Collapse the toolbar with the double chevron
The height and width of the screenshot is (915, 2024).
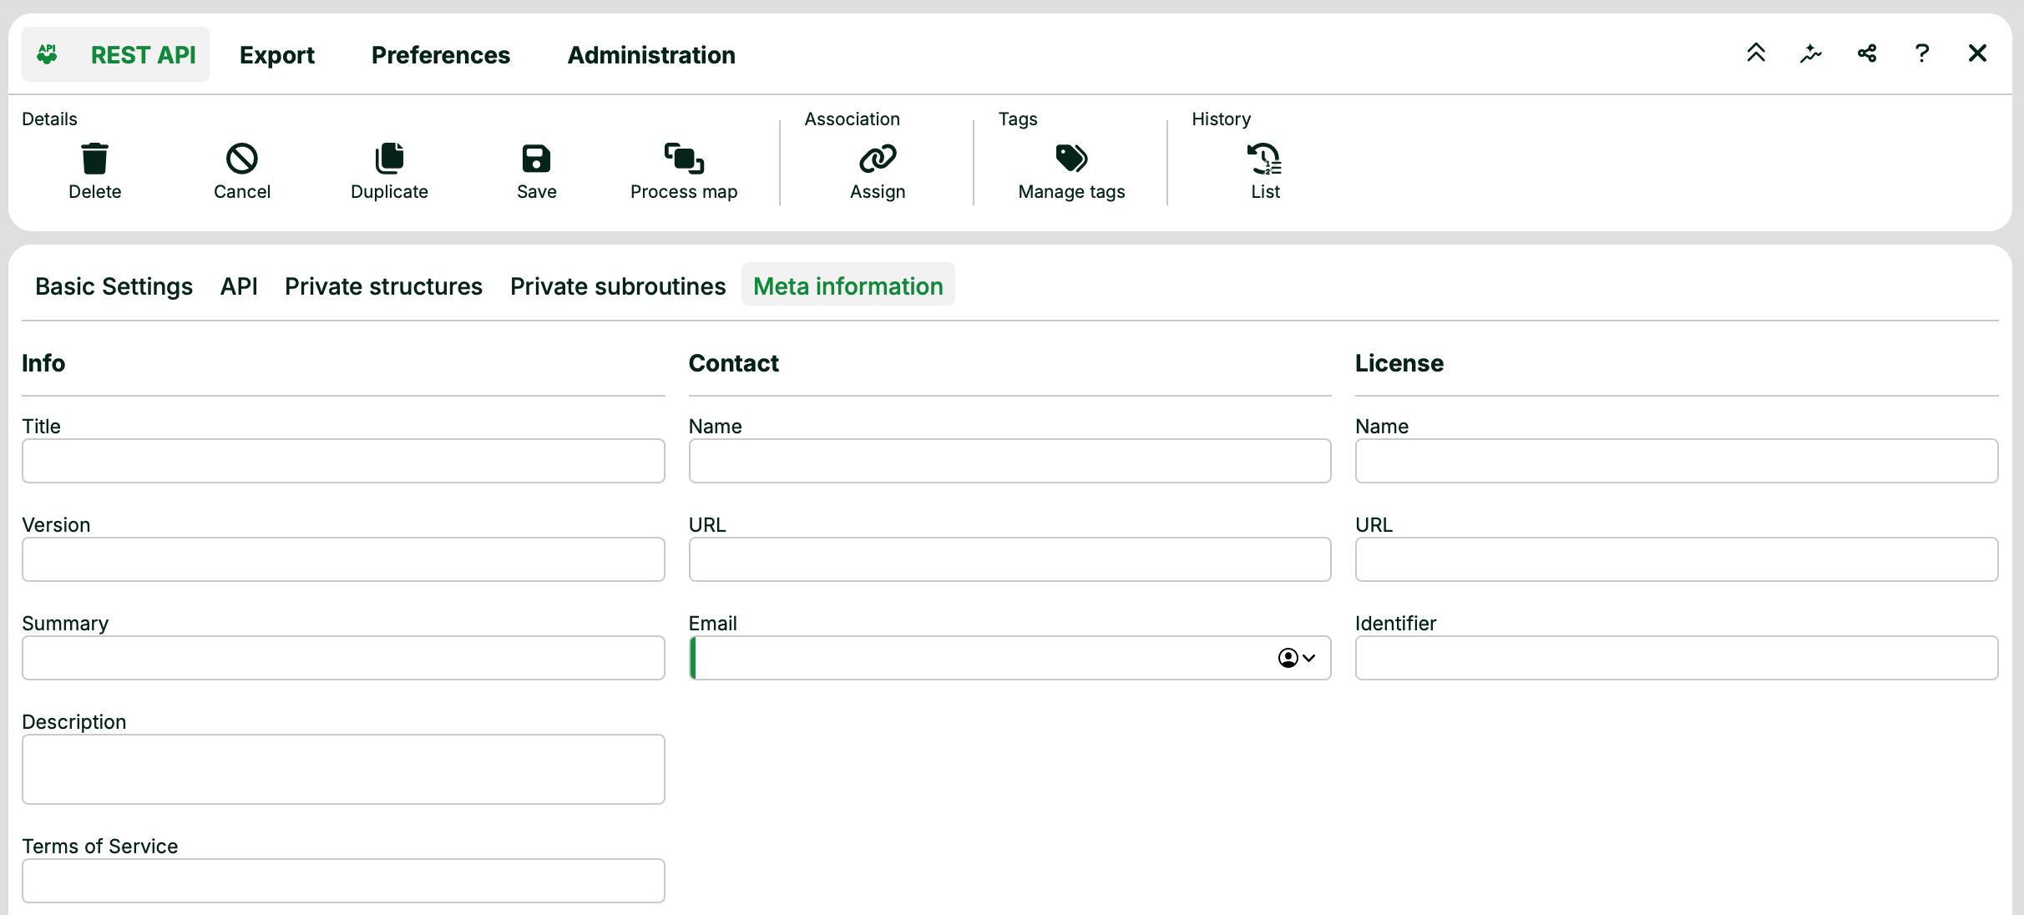coord(1756,53)
